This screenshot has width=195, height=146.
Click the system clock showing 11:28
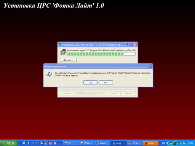[x=190, y=143]
